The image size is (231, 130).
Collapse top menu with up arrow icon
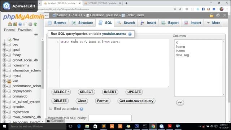[225, 15]
